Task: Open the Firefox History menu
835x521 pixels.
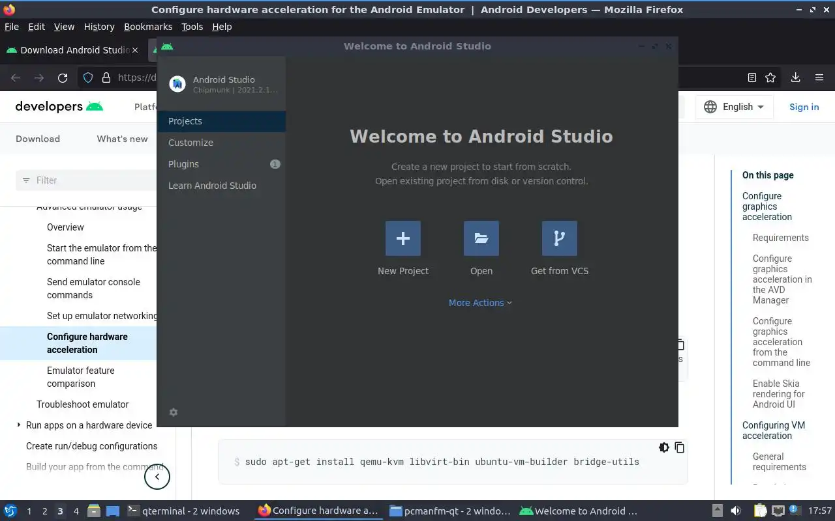Action: (x=99, y=27)
